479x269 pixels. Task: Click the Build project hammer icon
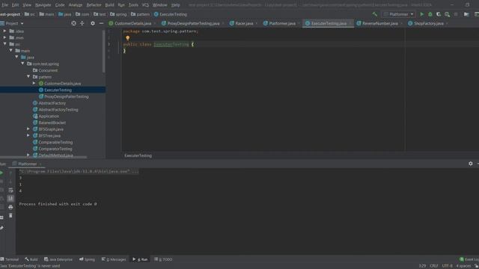click(x=375, y=14)
